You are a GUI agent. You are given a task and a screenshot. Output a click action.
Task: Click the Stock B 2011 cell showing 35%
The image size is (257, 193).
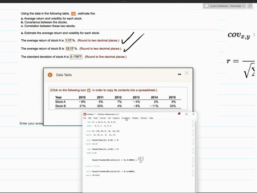coord(100,106)
